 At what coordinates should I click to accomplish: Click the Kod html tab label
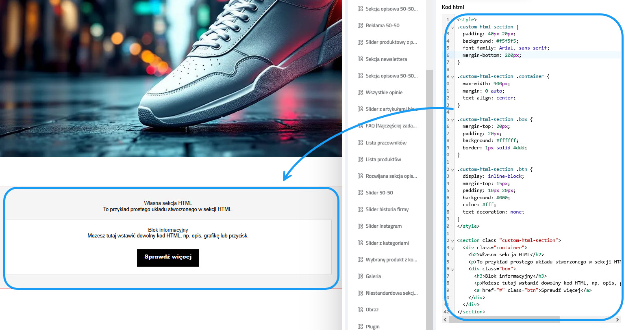coord(452,7)
